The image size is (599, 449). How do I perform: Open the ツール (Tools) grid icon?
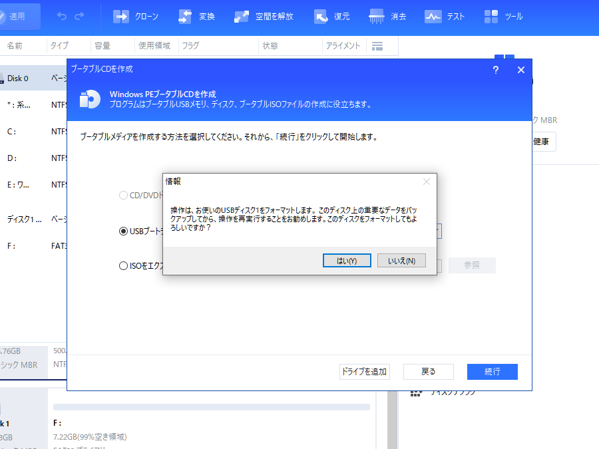pyautogui.click(x=491, y=17)
